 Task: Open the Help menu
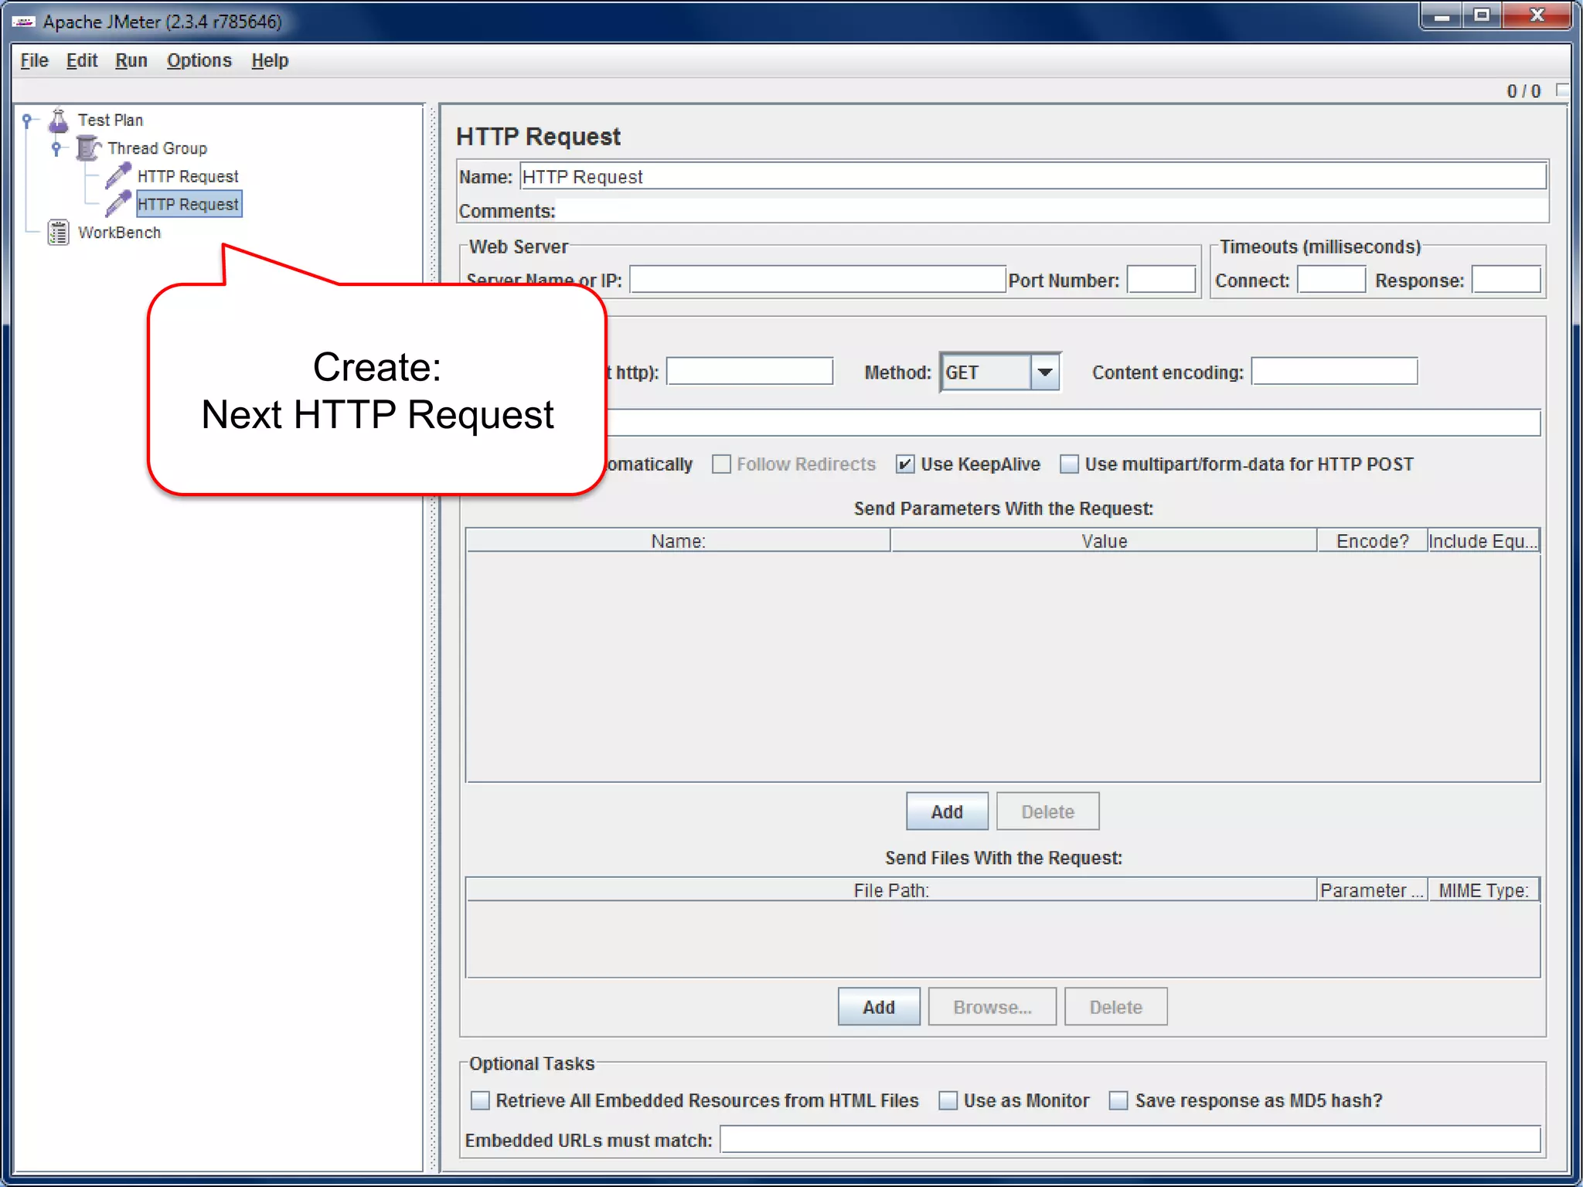pyautogui.click(x=270, y=60)
